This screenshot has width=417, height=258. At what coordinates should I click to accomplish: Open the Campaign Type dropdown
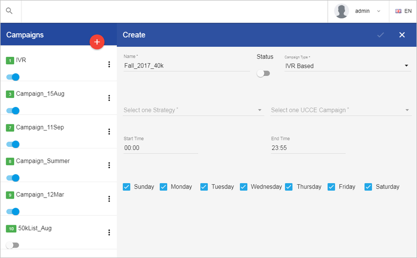pyautogui.click(x=347, y=66)
